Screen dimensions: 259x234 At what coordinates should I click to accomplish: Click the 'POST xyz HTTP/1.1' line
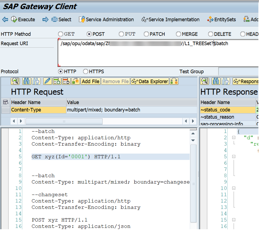60,220
